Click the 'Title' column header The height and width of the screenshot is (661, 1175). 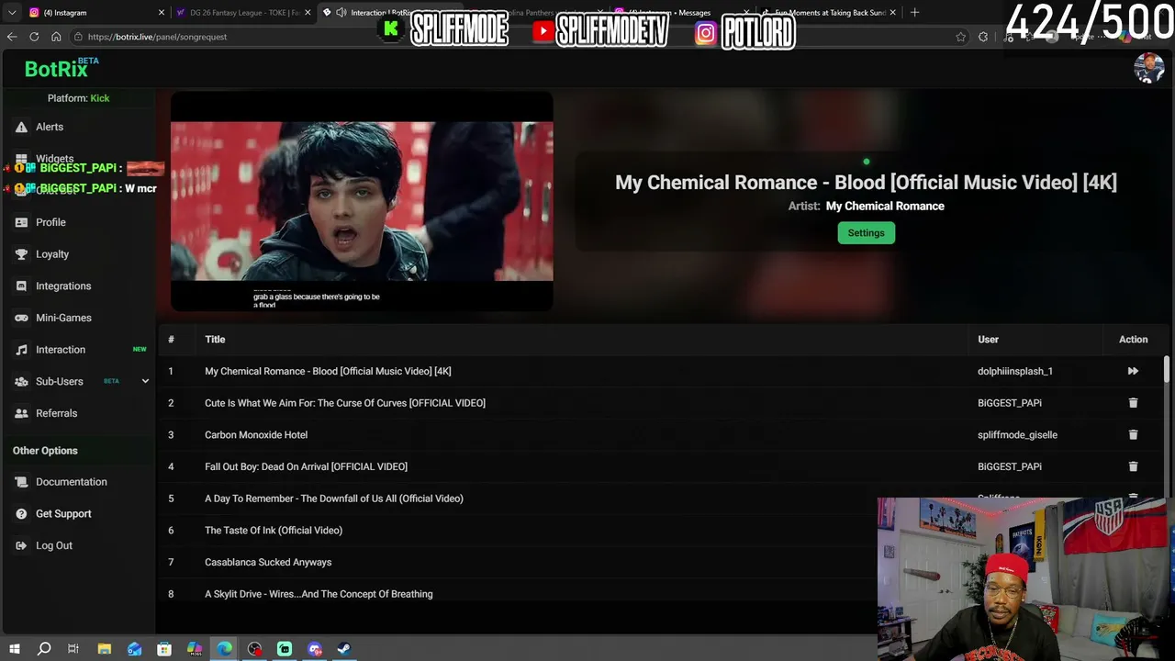(x=215, y=340)
